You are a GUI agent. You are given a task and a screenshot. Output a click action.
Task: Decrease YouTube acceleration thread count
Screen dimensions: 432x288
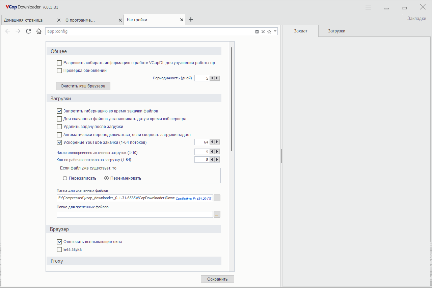click(x=212, y=142)
